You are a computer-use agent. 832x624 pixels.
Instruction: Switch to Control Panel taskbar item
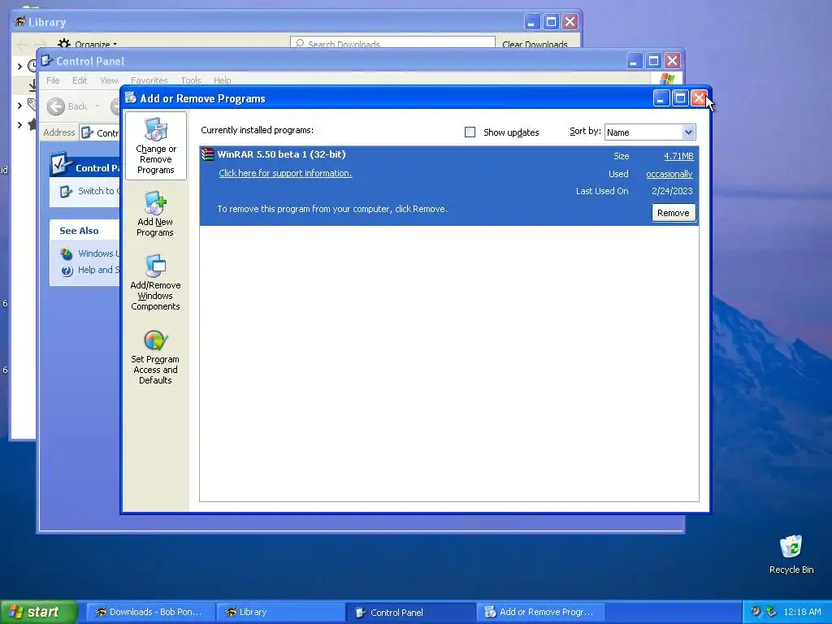410,612
